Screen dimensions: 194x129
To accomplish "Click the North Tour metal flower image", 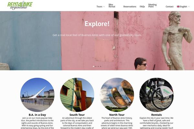I will pyautogui.click(x=117, y=95).
